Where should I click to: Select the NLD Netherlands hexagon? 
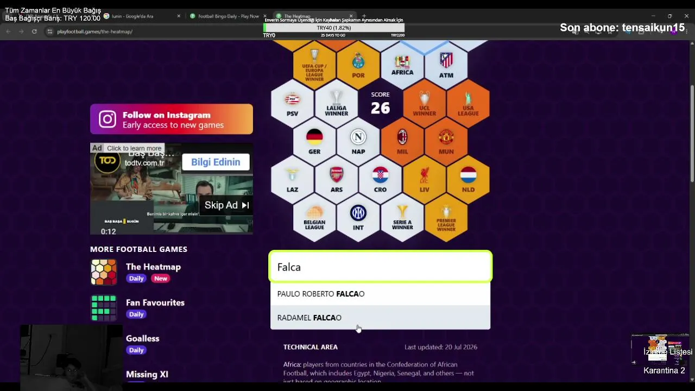[x=468, y=179]
